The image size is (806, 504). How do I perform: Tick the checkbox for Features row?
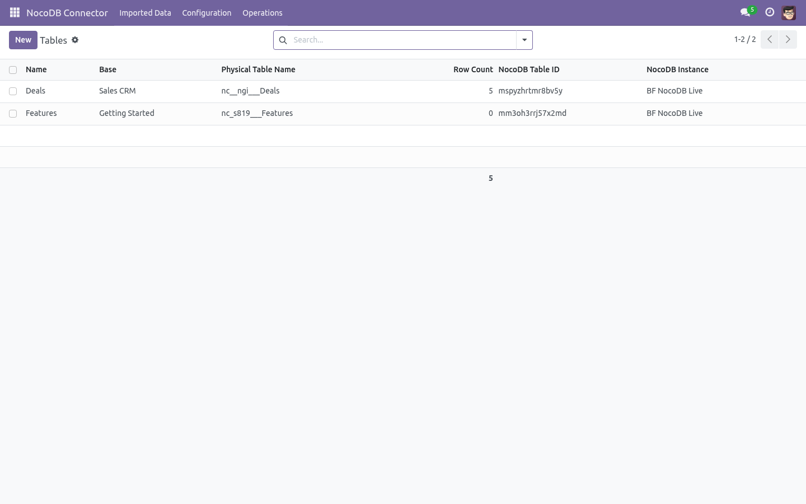coord(13,114)
